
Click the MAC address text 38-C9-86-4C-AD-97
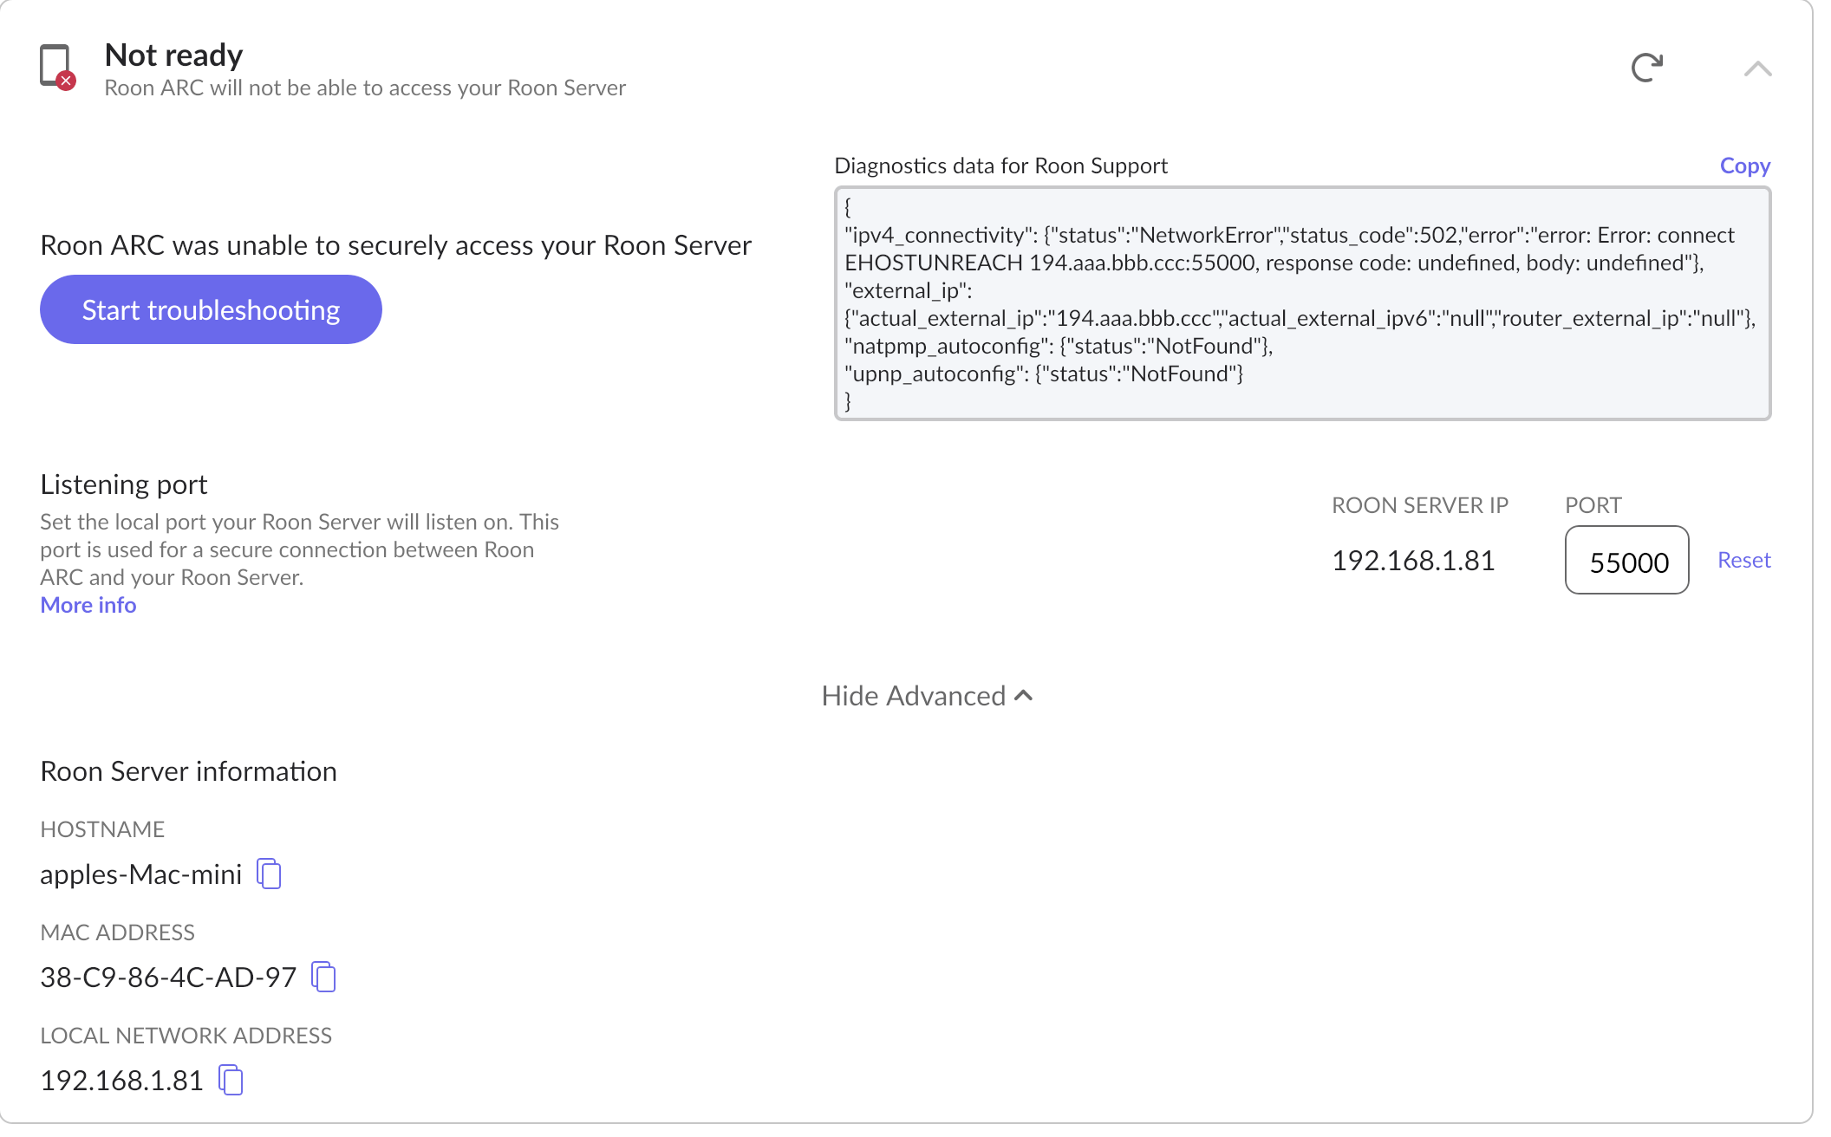click(x=168, y=978)
